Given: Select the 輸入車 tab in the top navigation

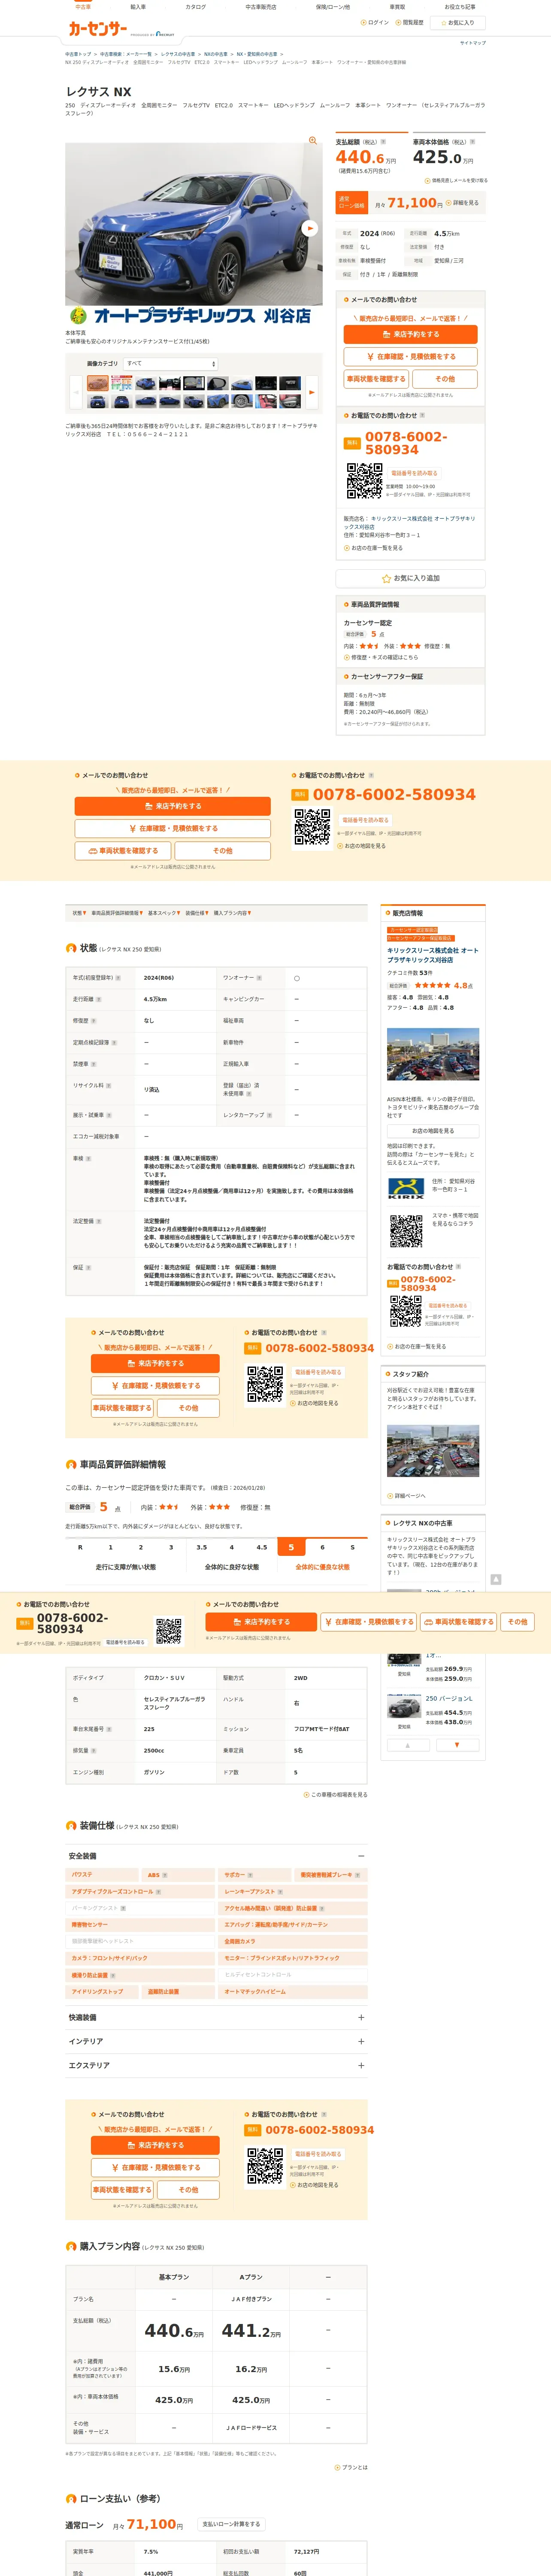Looking at the screenshot, I should 138,7.
